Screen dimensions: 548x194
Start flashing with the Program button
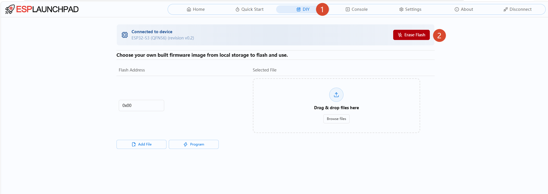point(194,144)
